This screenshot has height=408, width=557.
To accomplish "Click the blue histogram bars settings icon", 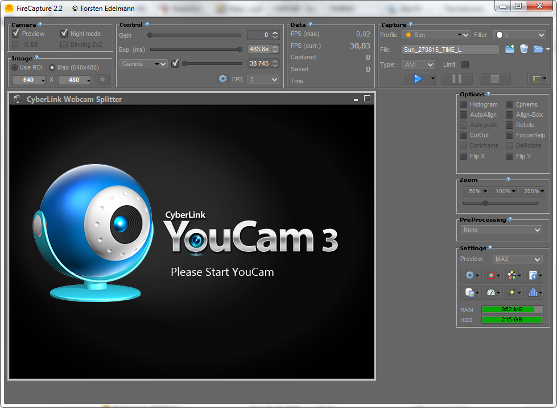I will click(x=533, y=293).
